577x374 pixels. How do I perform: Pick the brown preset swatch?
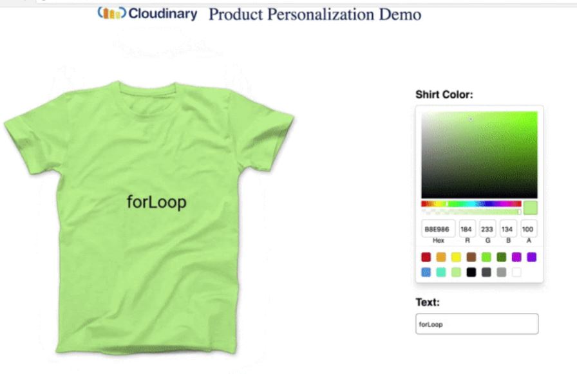(471, 257)
